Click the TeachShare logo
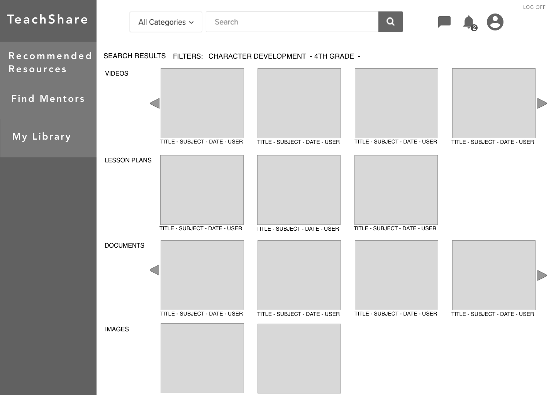 pos(48,20)
